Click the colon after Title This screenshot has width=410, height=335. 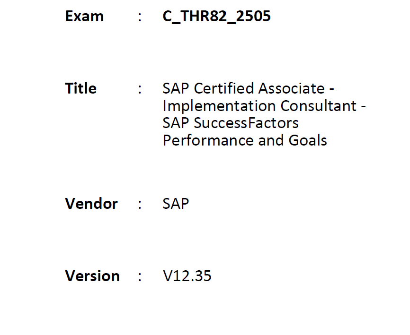(x=140, y=90)
